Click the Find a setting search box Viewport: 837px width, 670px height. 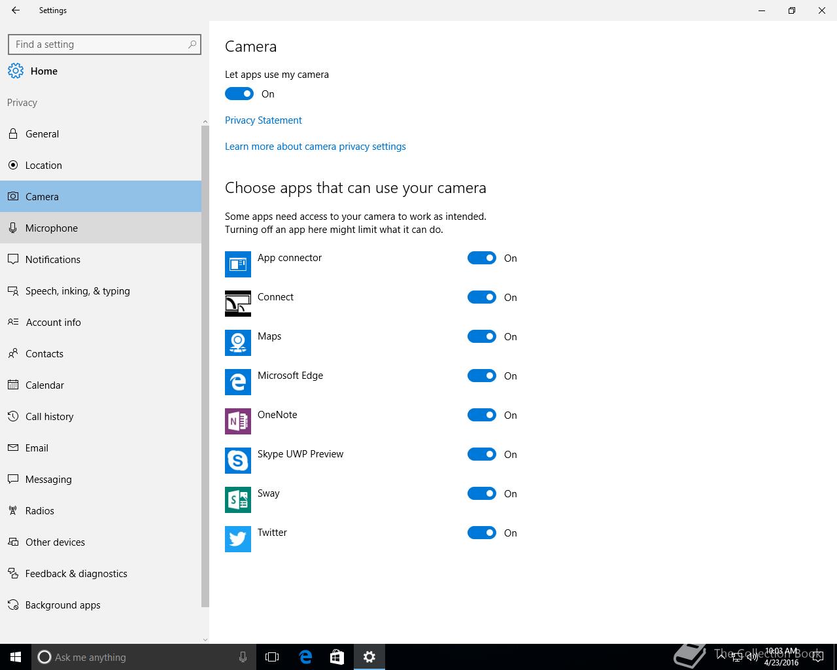click(105, 44)
